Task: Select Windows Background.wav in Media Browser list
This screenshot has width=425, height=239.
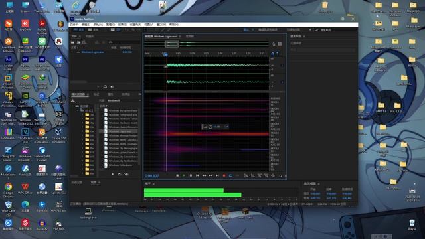Action: [x=123, y=110]
